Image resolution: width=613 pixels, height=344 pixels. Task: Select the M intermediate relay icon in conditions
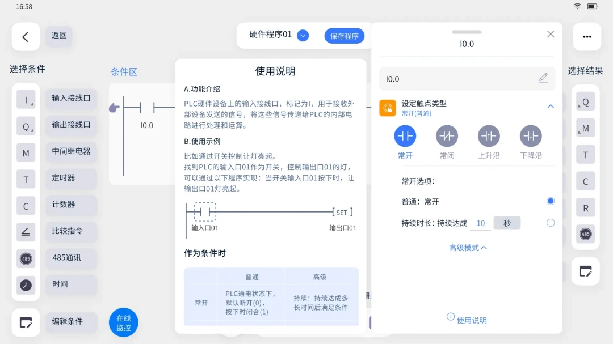(x=26, y=153)
